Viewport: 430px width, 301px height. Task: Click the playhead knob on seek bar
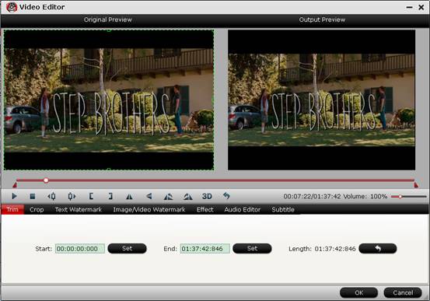(46, 180)
